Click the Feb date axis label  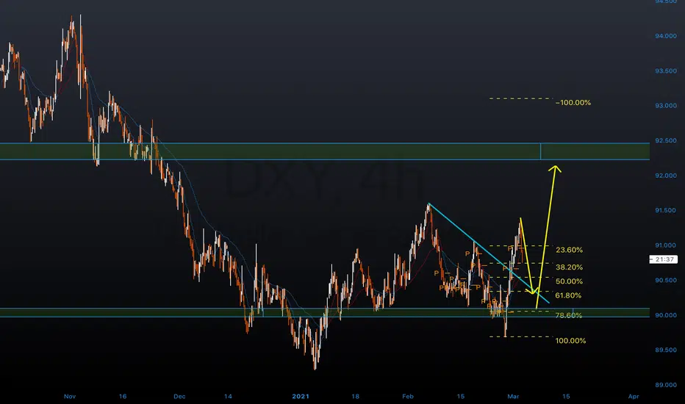tap(408, 397)
